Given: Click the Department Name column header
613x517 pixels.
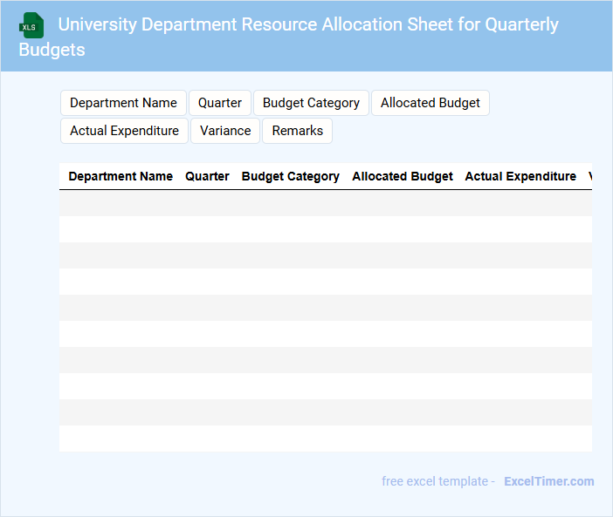Looking at the screenshot, I should [x=121, y=176].
